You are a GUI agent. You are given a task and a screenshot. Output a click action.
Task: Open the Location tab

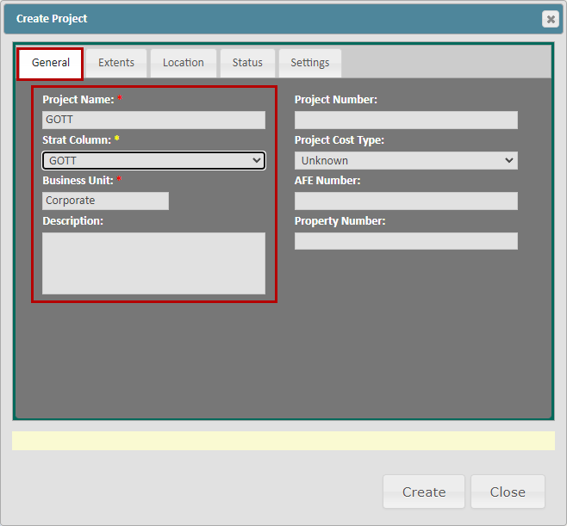(184, 63)
